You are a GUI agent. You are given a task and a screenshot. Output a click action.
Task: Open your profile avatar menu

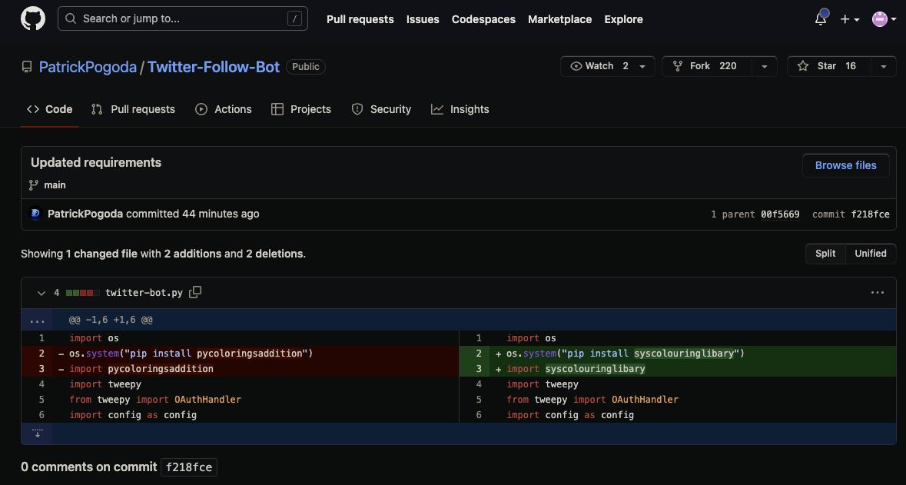pyautogui.click(x=881, y=18)
